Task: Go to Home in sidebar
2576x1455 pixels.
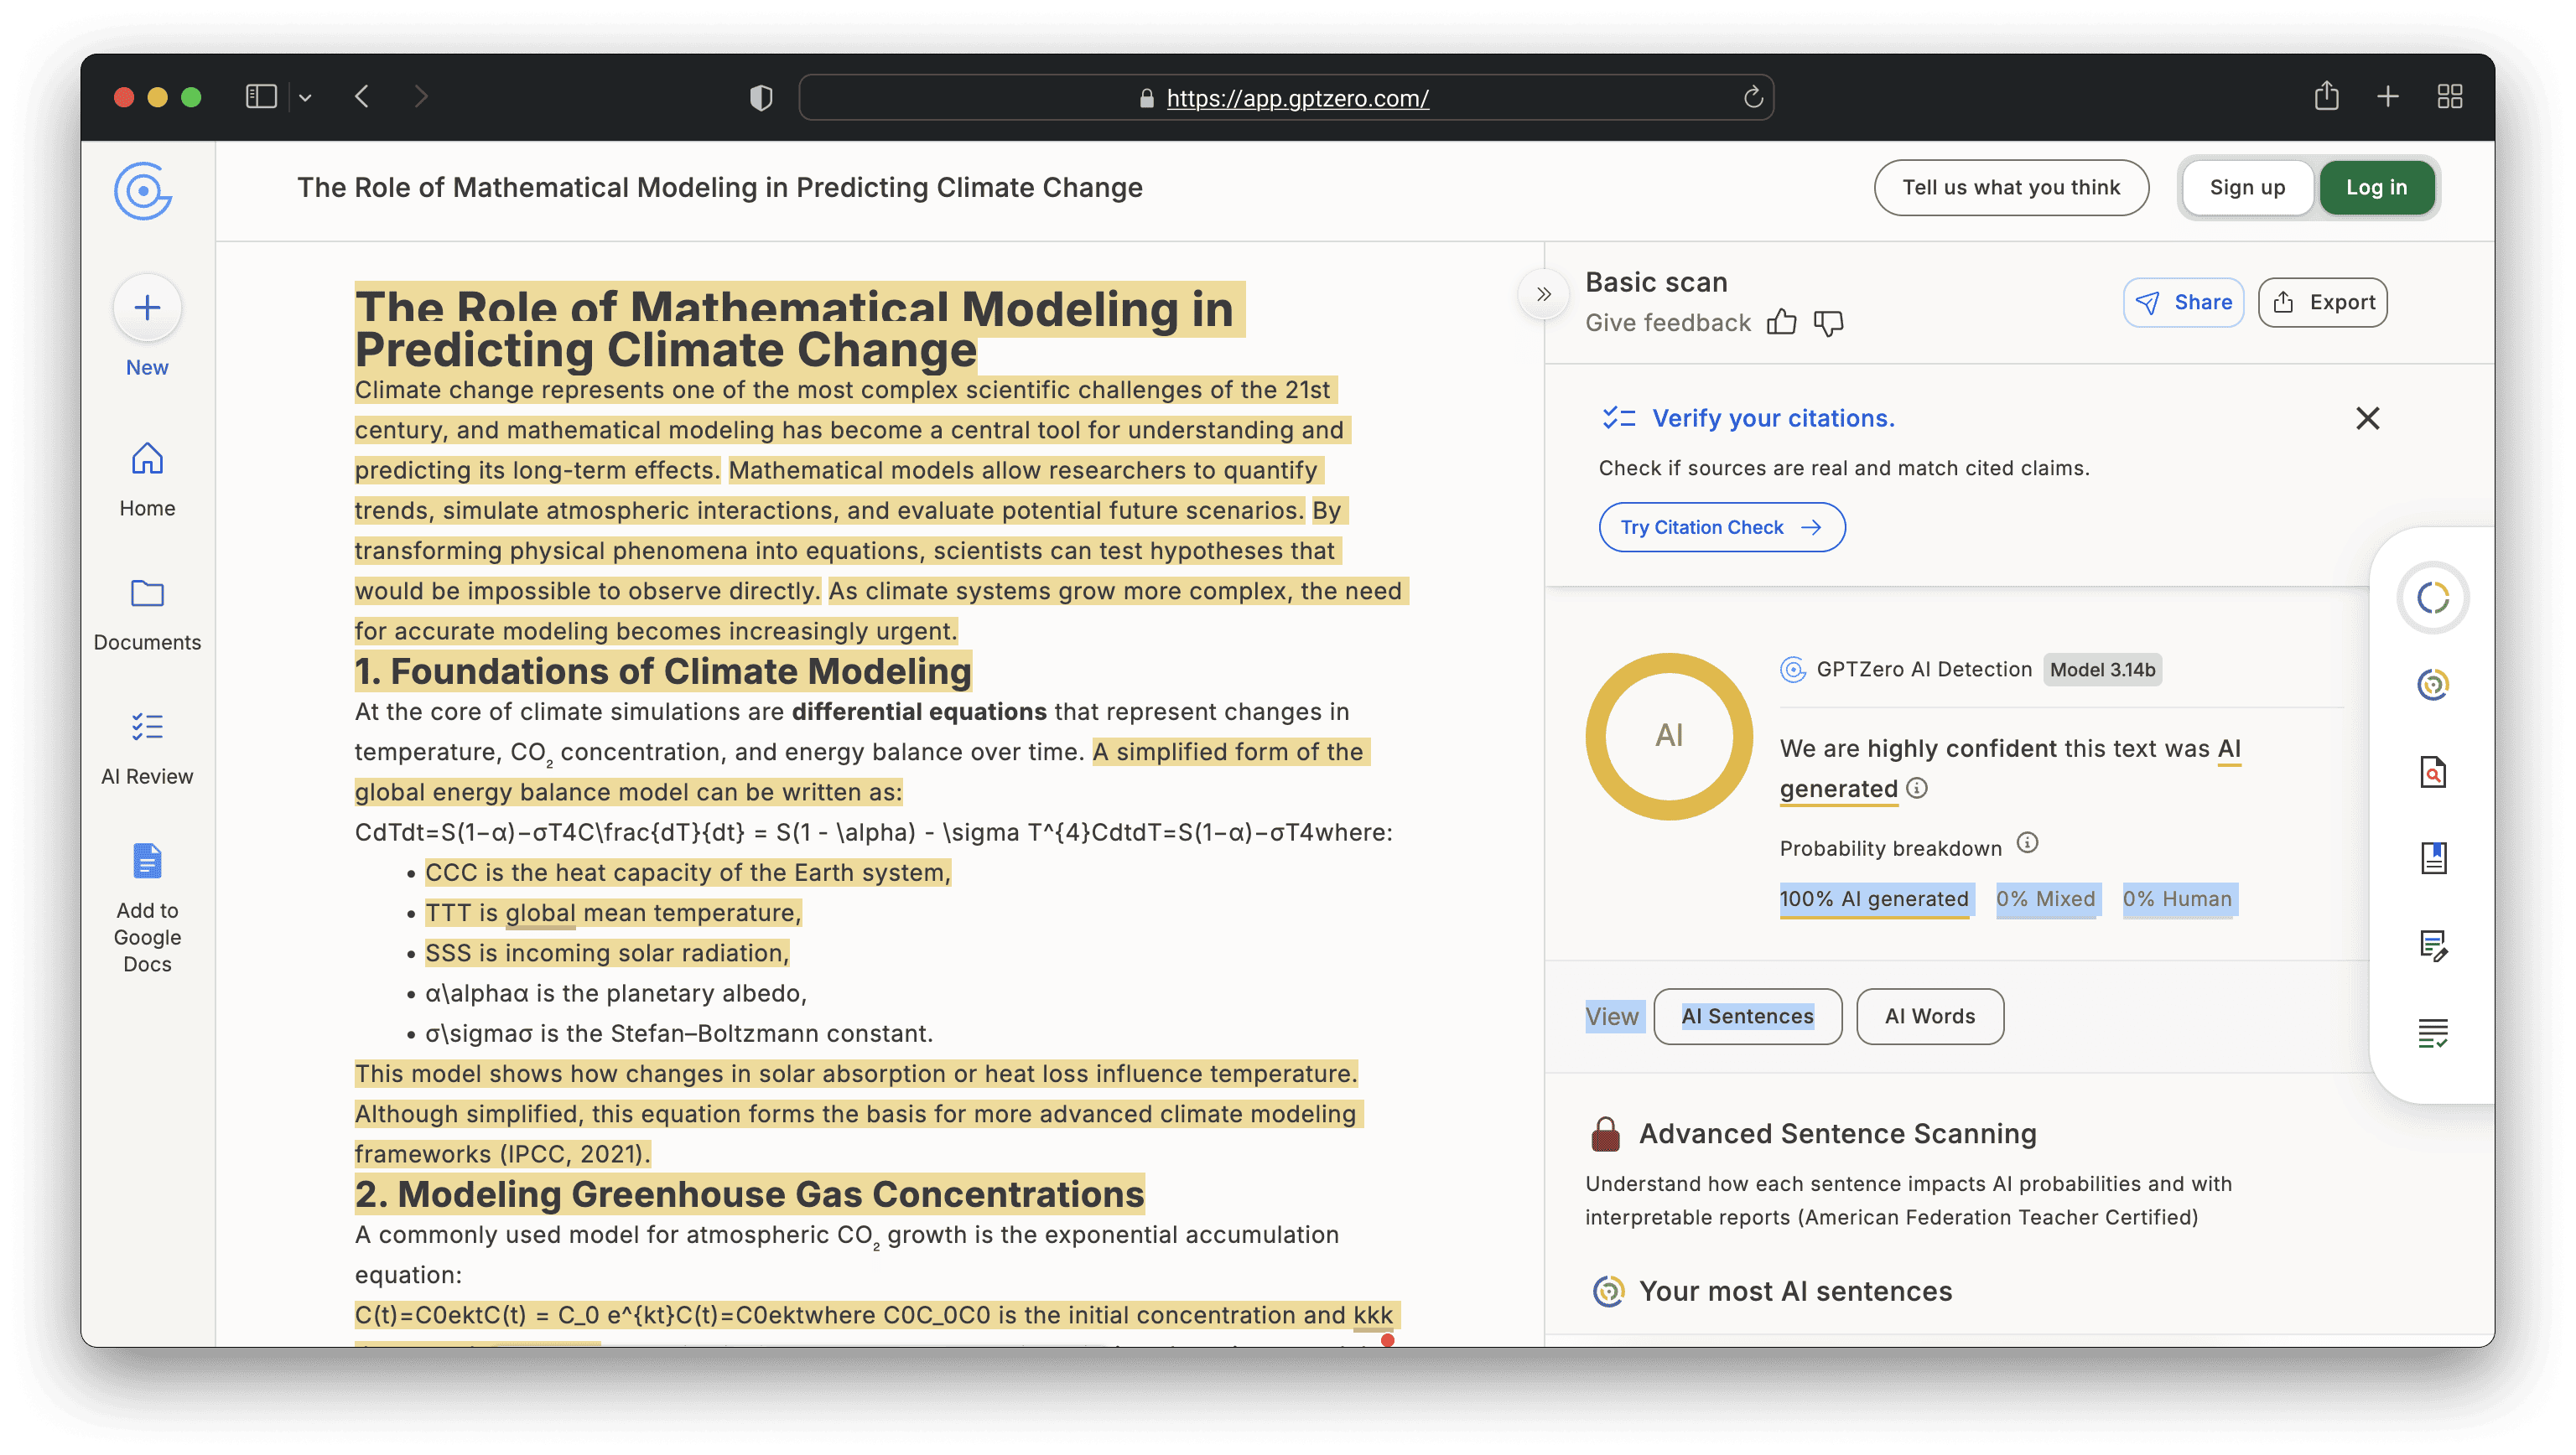Action: click(147, 461)
